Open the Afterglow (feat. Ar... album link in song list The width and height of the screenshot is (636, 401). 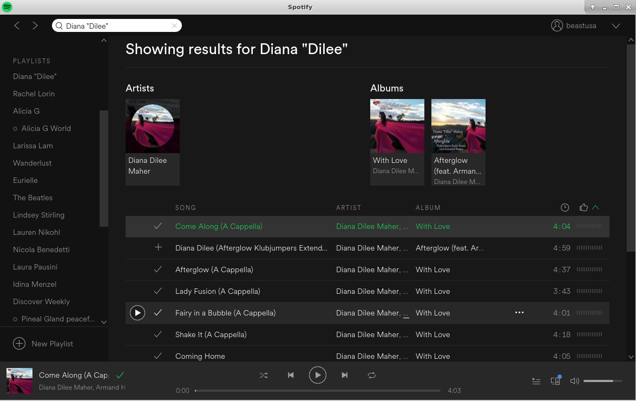[449, 248]
